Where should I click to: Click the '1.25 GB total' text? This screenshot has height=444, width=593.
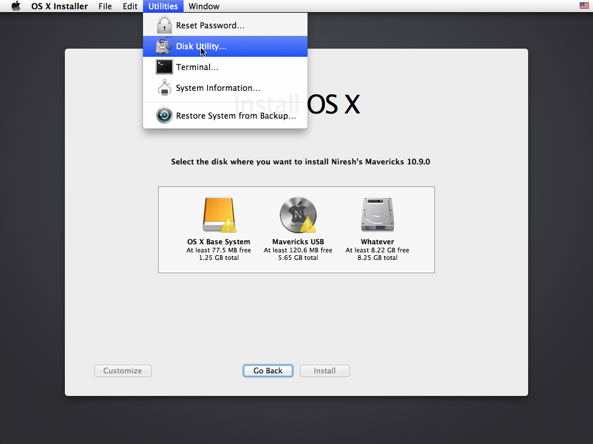(218, 258)
